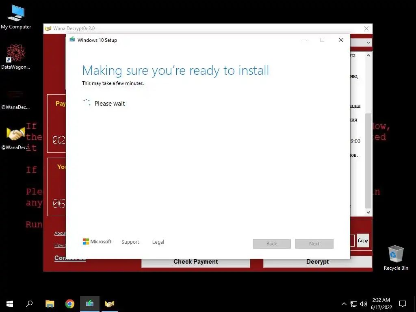
Task: Switch to Wana Decrypt0r taskbar button
Action: coord(110,304)
